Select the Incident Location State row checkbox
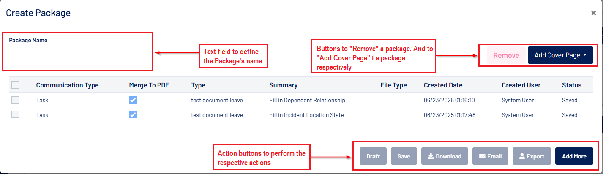603x174 pixels. [x=16, y=115]
